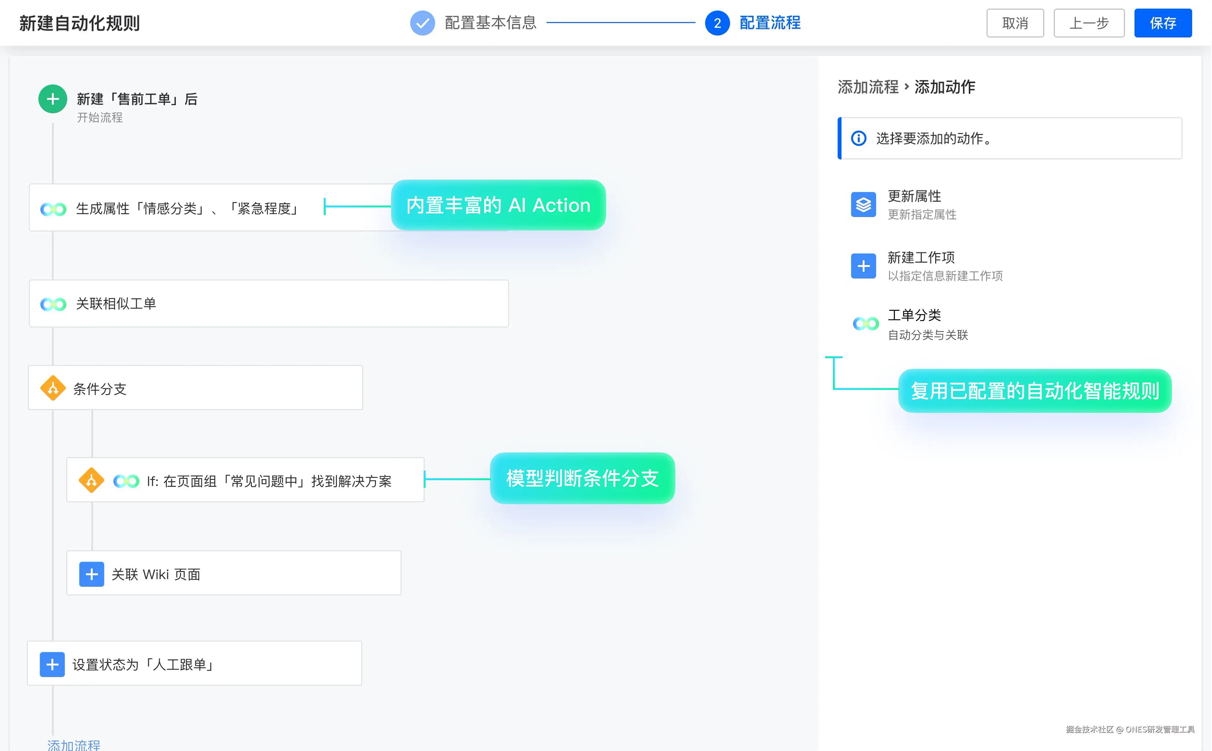Click the 添加流程 link at bottom
Image resolution: width=1212 pixels, height=751 pixels.
74,745
